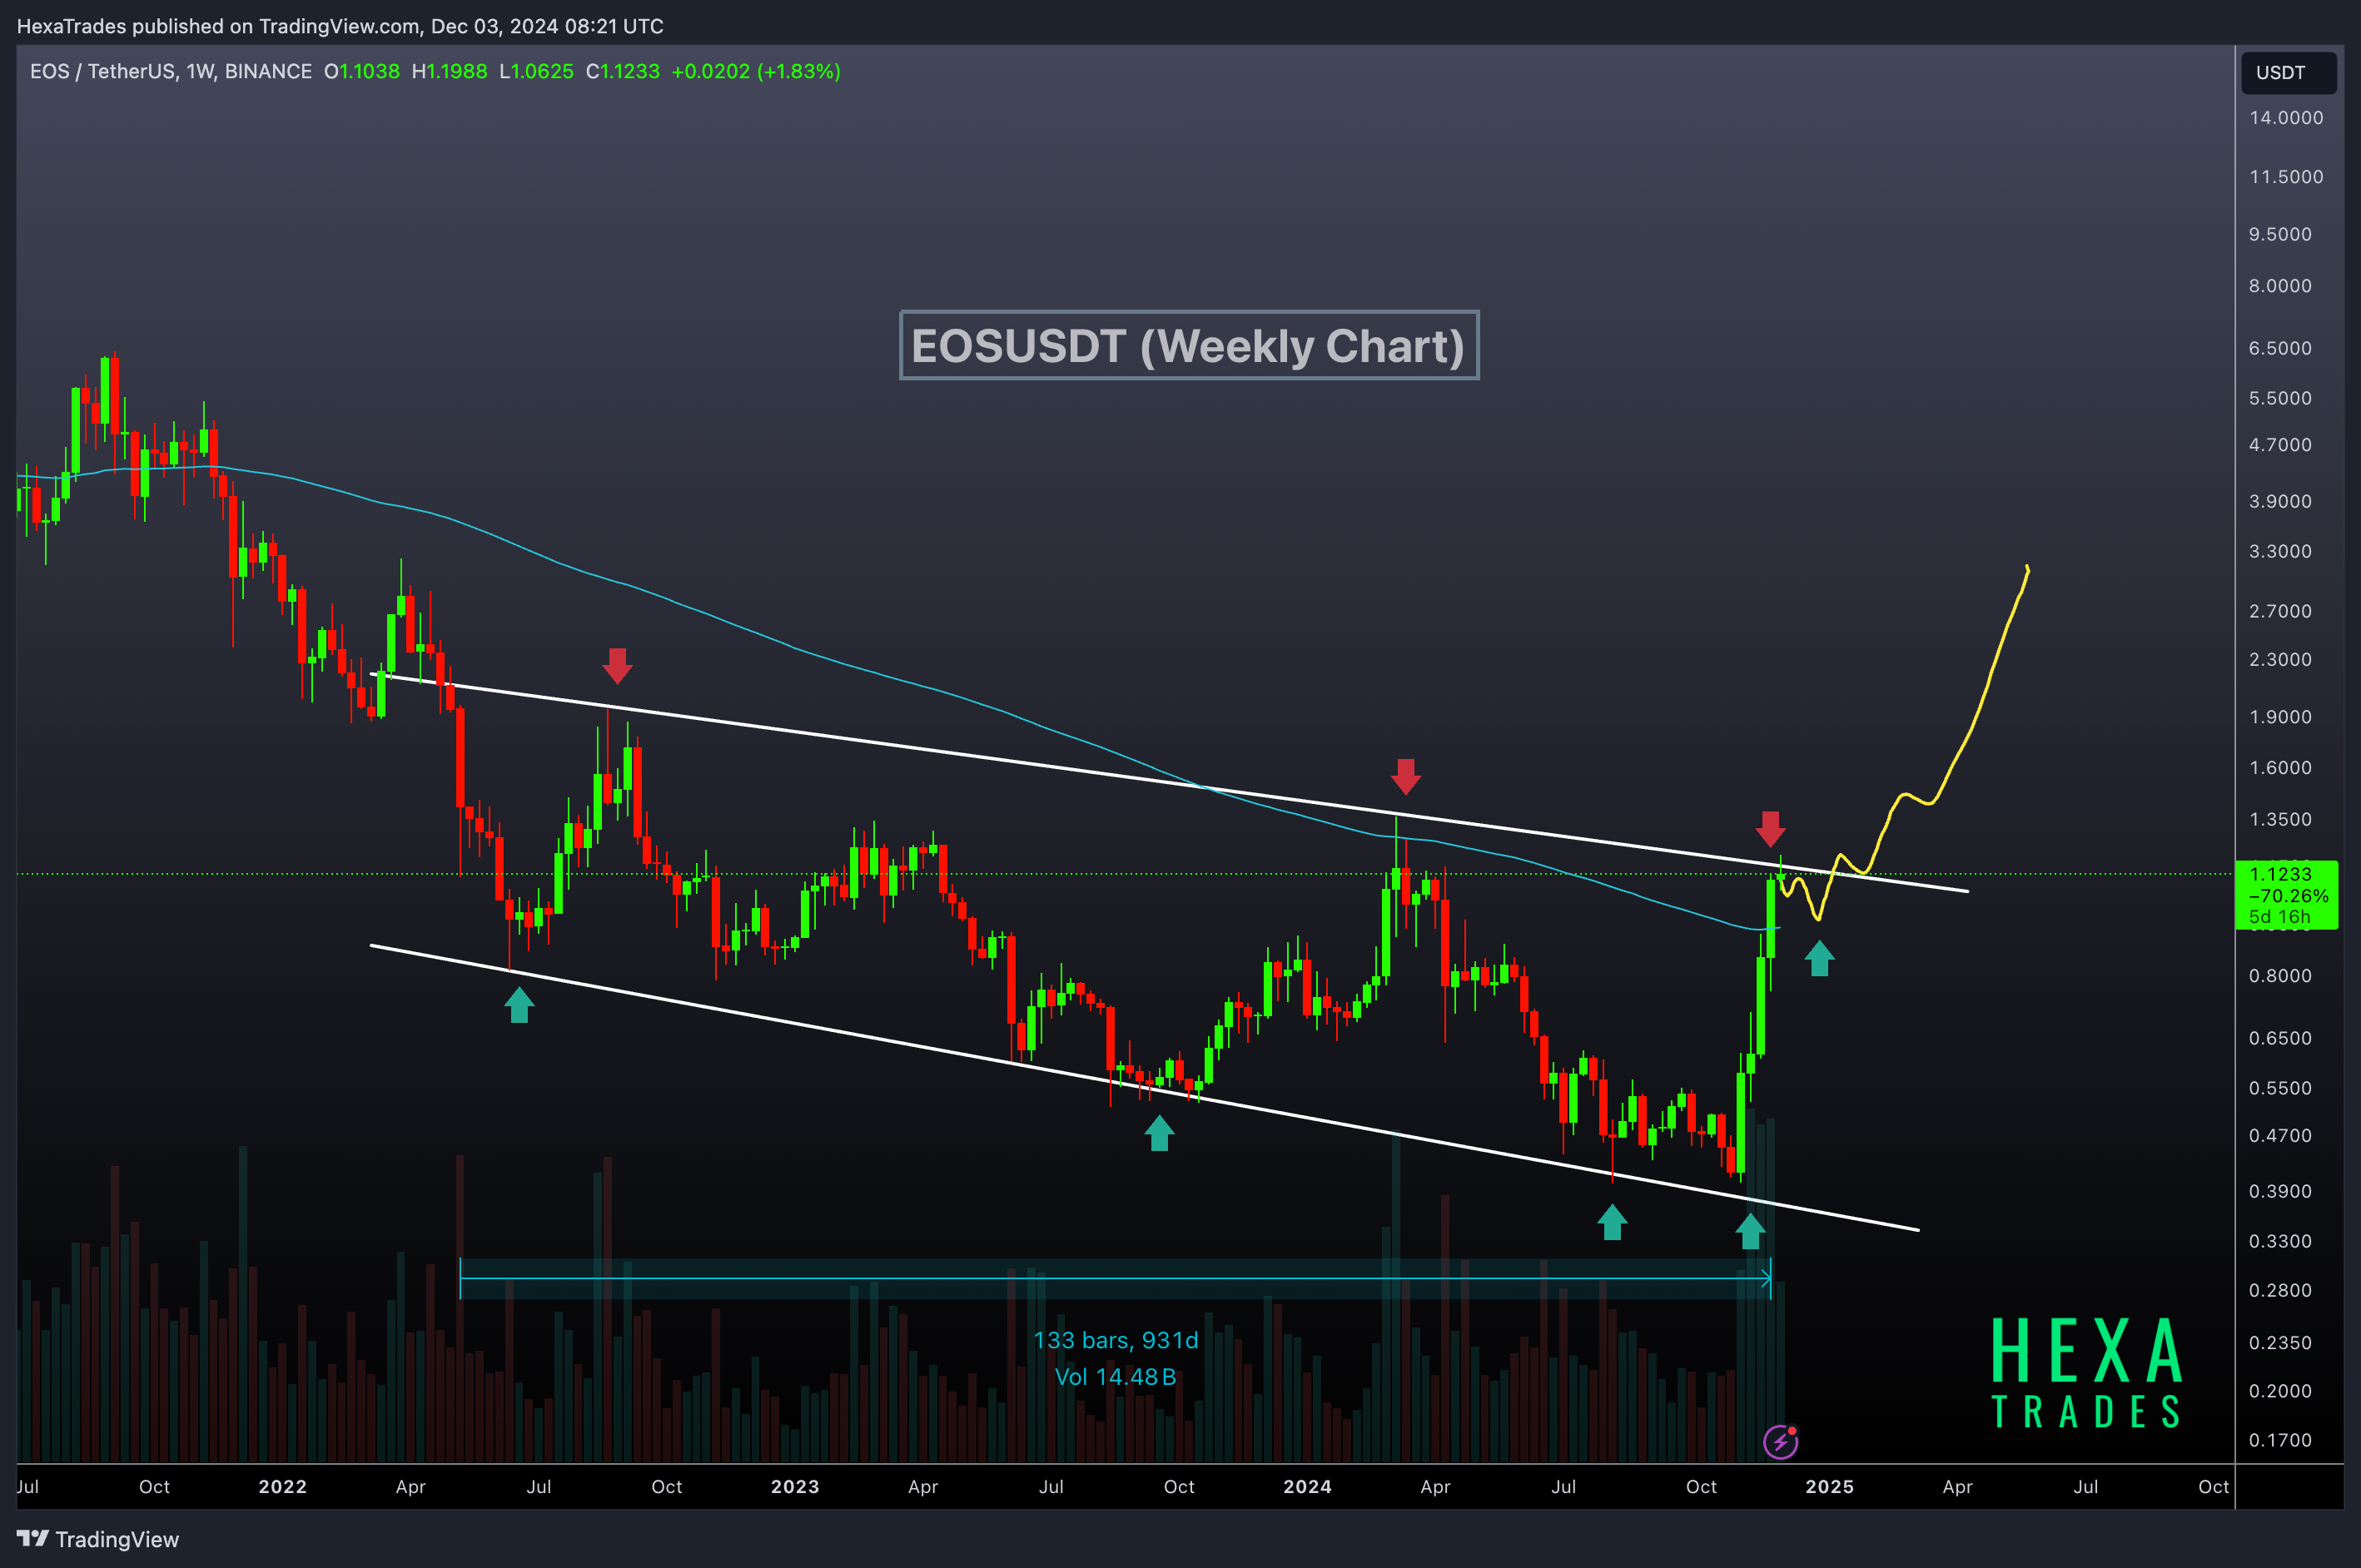Click the high value H1.1988

click(x=450, y=71)
